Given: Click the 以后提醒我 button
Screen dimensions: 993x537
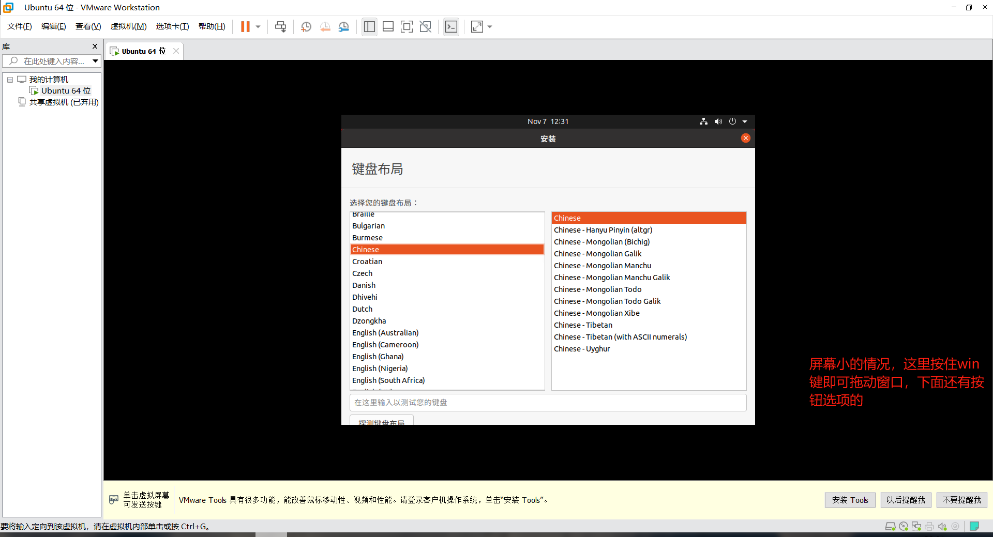Looking at the screenshot, I should [906, 500].
